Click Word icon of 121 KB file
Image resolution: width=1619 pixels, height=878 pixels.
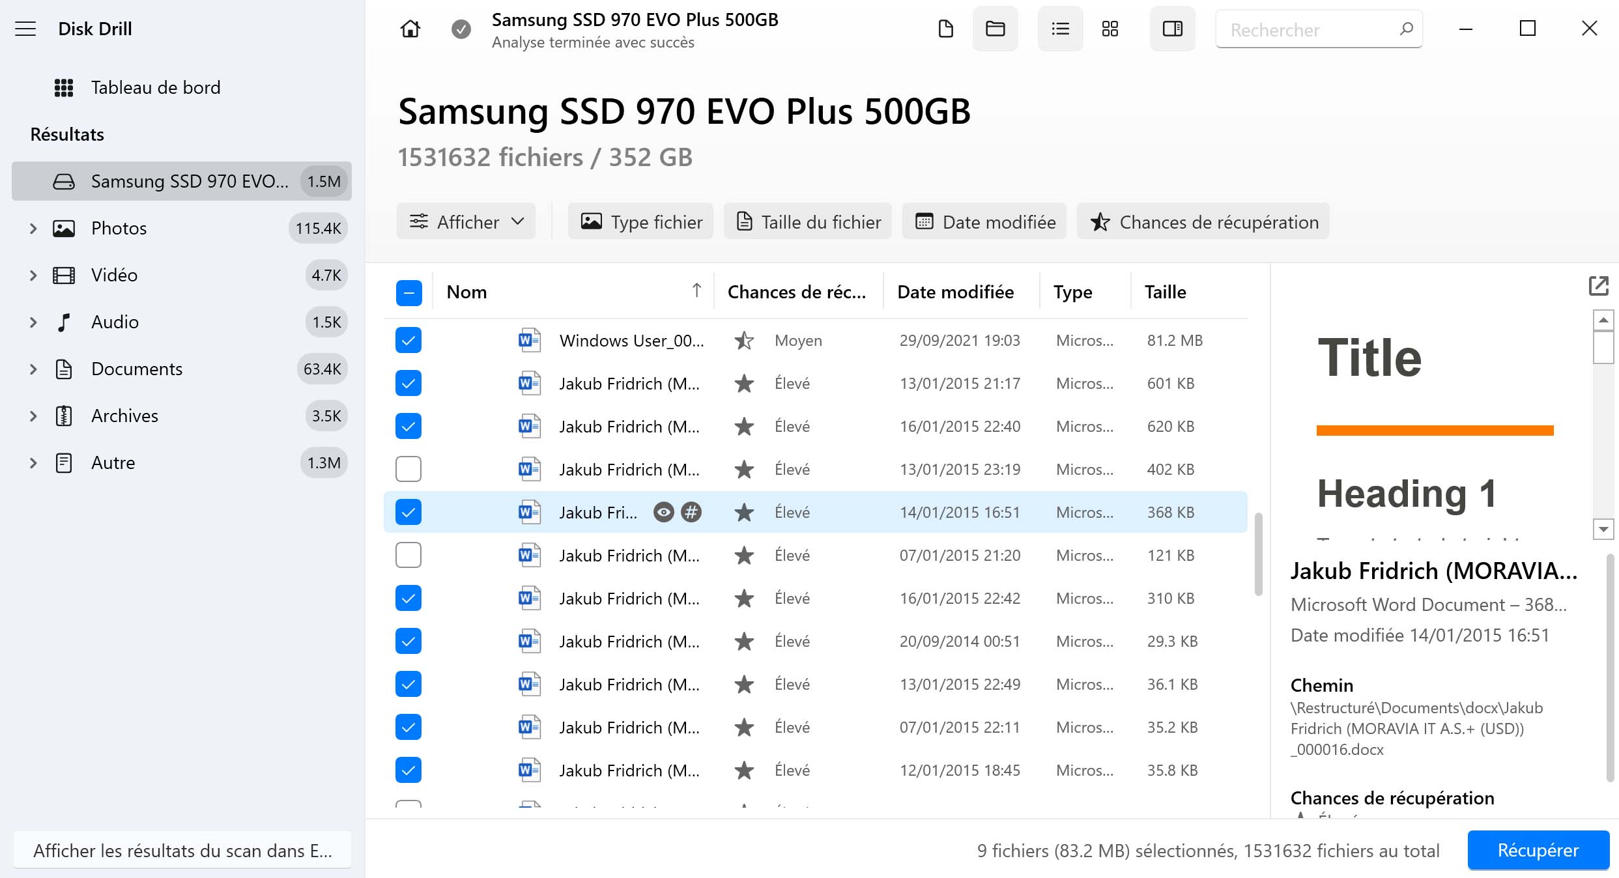529,556
